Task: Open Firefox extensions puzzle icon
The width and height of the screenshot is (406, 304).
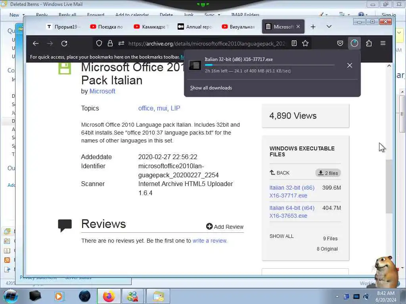Action: 369,43
